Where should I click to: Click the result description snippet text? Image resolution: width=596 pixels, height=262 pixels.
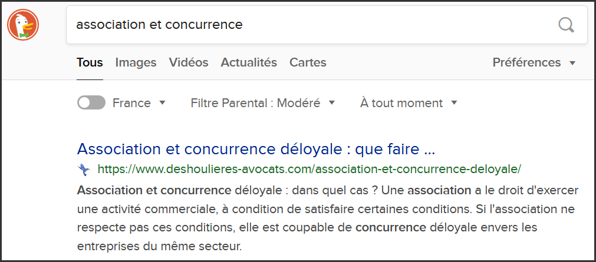pos(327,217)
